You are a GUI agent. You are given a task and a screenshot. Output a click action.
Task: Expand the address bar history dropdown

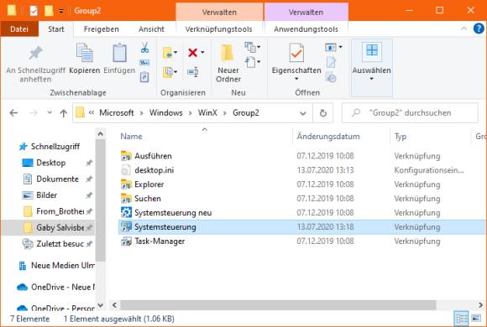pos(303,113)
